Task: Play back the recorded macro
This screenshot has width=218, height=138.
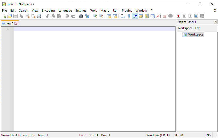Action: tap(190, 16)
